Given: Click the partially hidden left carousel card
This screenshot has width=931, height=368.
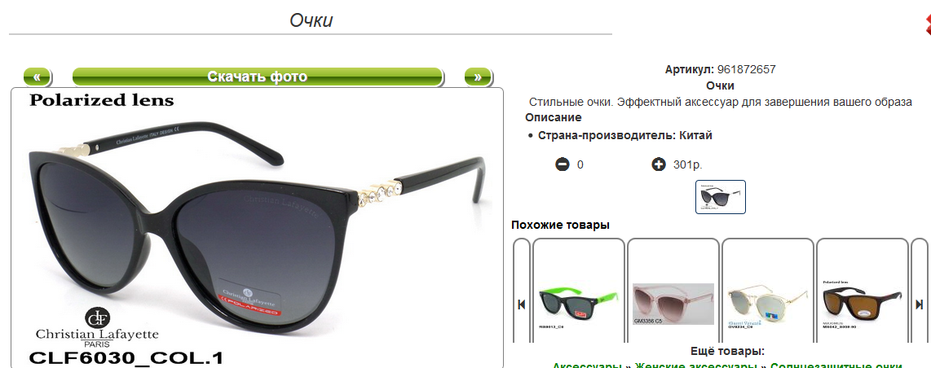Looking at the screenshot, I should [x=521, y=291].
